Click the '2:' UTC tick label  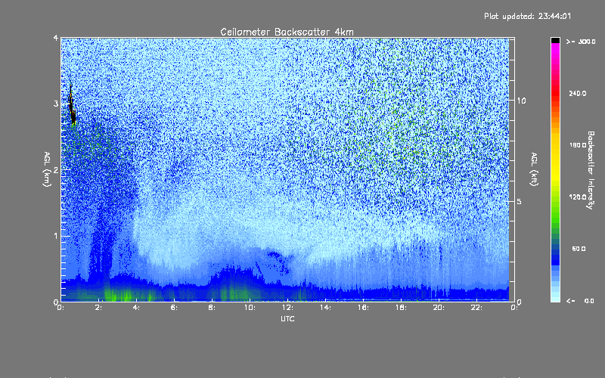[99, 308]
